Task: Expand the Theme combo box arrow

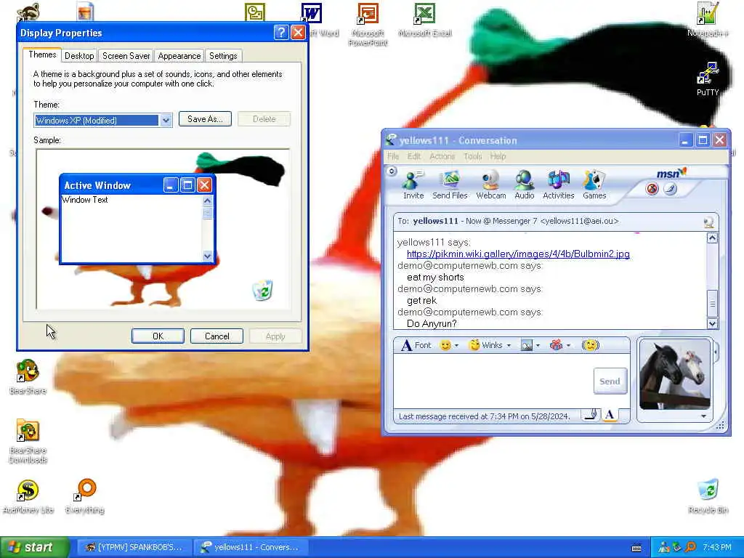Action: 166,120
